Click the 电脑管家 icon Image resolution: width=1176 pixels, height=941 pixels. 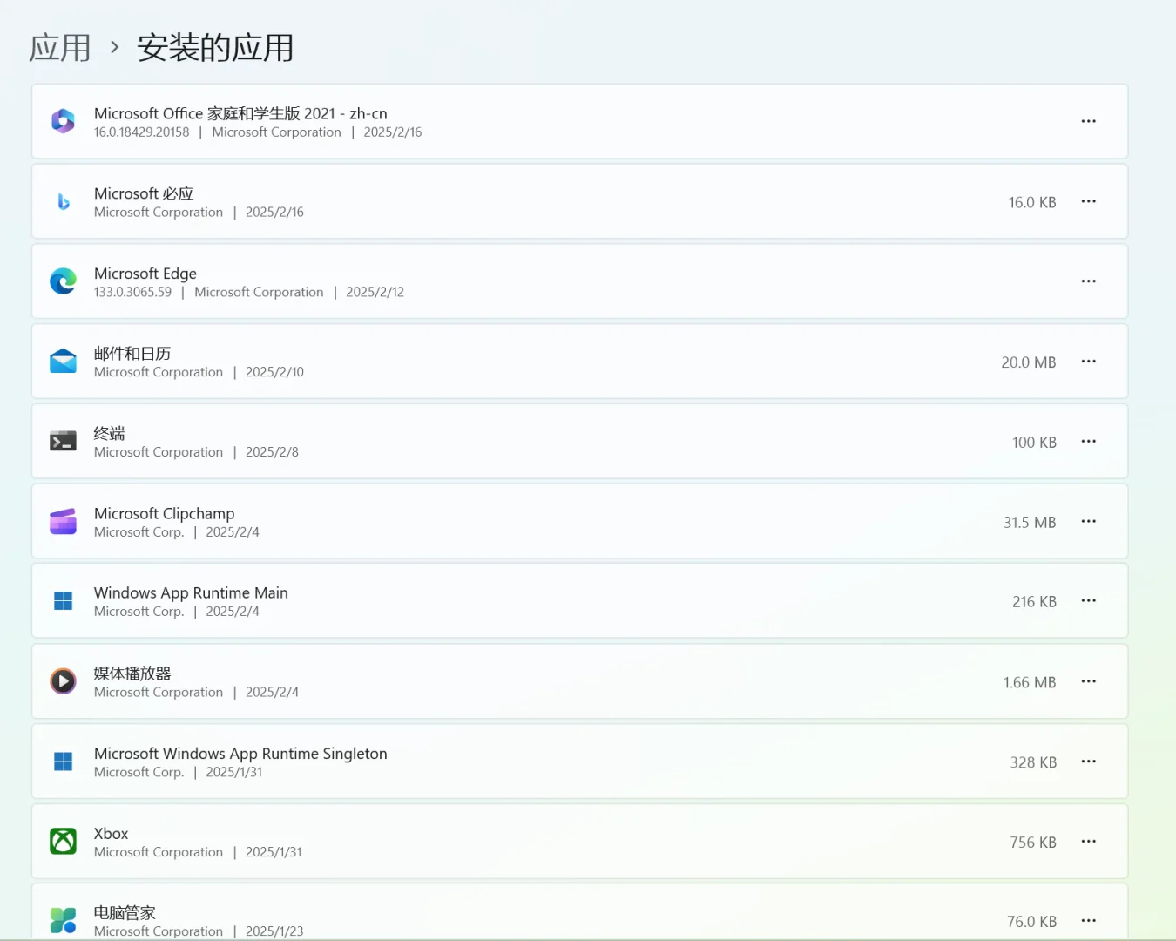click(x=63, y=920)
